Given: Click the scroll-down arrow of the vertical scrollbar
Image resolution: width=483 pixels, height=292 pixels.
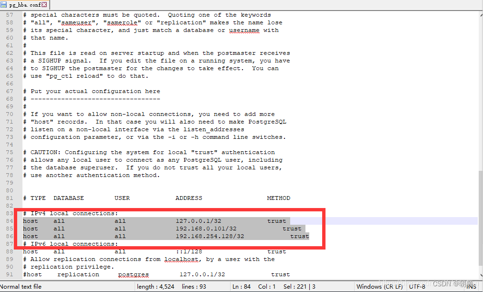Looking at the screenshot, I should coord(480,275).
